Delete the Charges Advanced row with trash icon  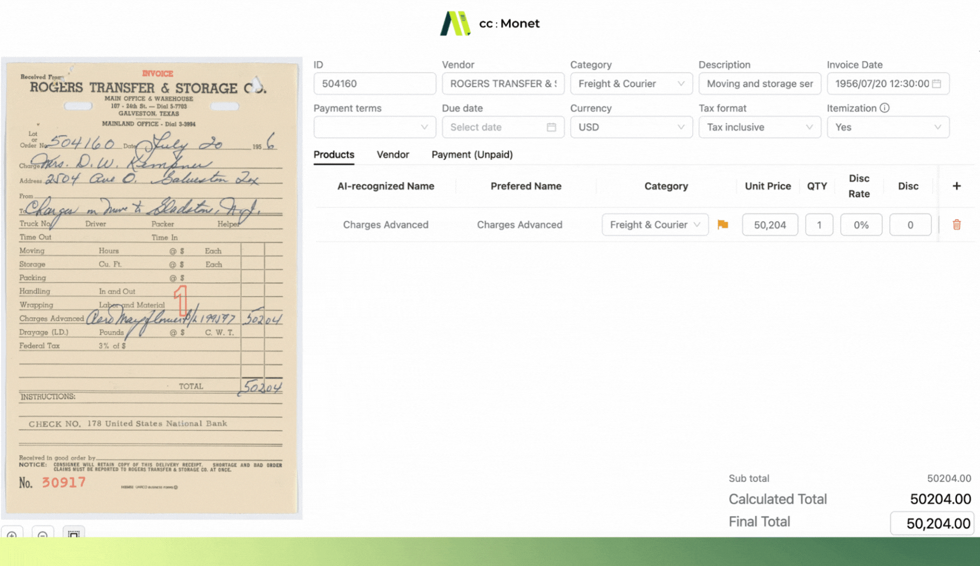tap(956, 225)
